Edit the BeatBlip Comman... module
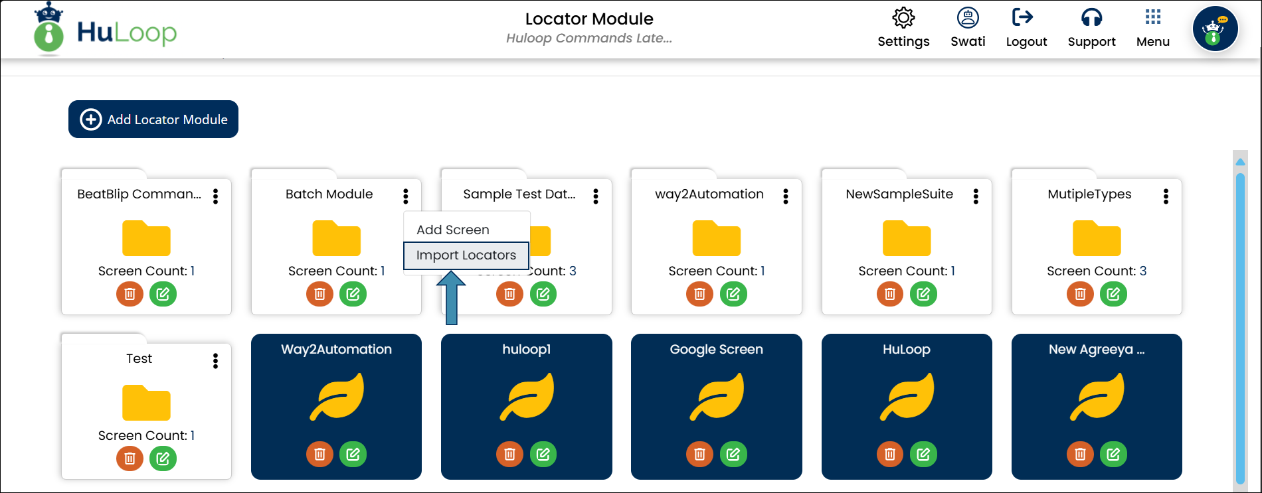1262x493 pixels. coord(163,293)
